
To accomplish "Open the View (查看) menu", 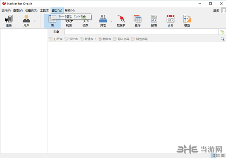I will [x=18, y=11].
